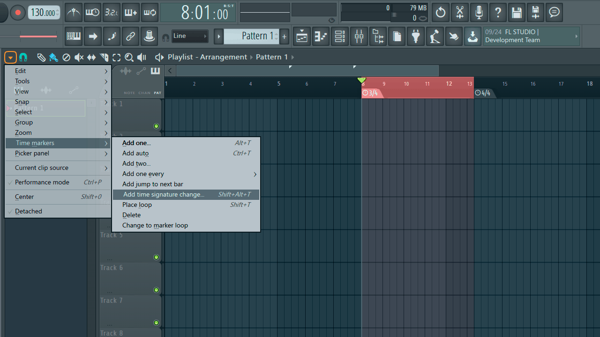The width and height of the screenshot is (600, 337).
Task: Toggle the snap magnet icon
Action: [23, 57]
